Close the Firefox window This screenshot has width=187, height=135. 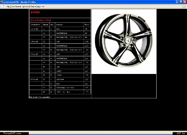pyautogui.click(x=185, y=2)
